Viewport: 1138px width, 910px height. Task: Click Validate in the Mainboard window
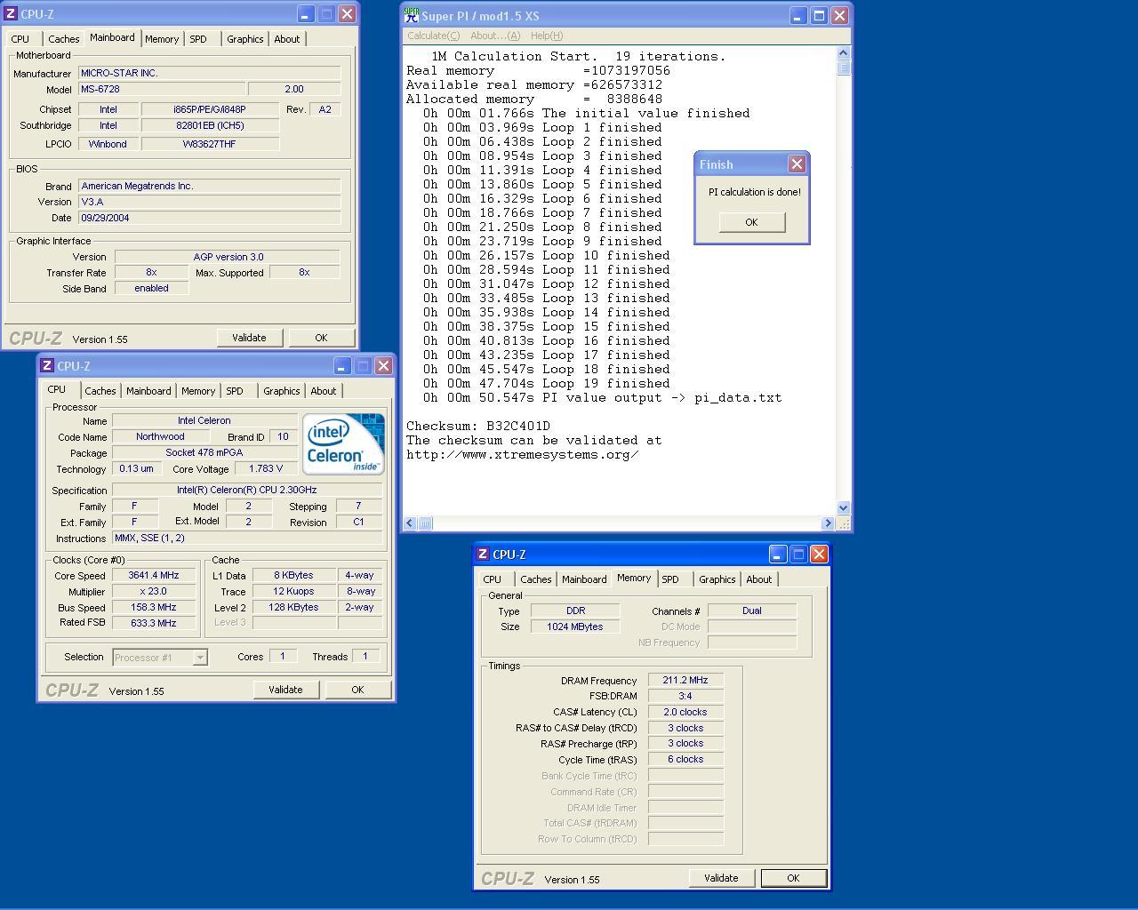click(249, 338)
